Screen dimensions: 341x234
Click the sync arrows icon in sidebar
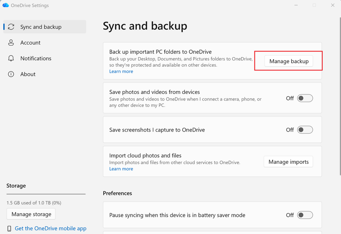pyautogui.click(x=11, y=27)
